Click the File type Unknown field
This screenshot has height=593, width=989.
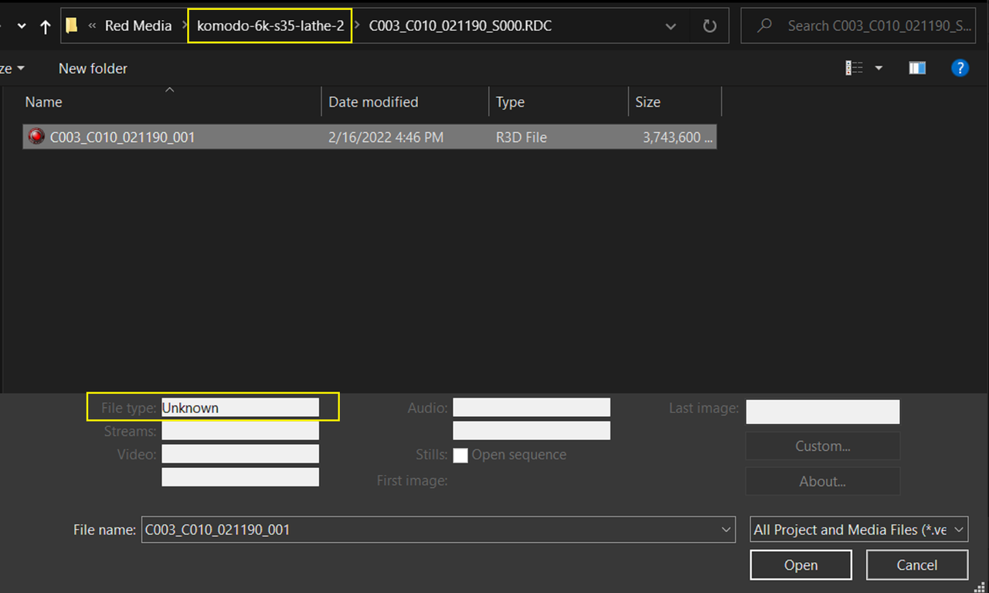[x=240, y=408]
